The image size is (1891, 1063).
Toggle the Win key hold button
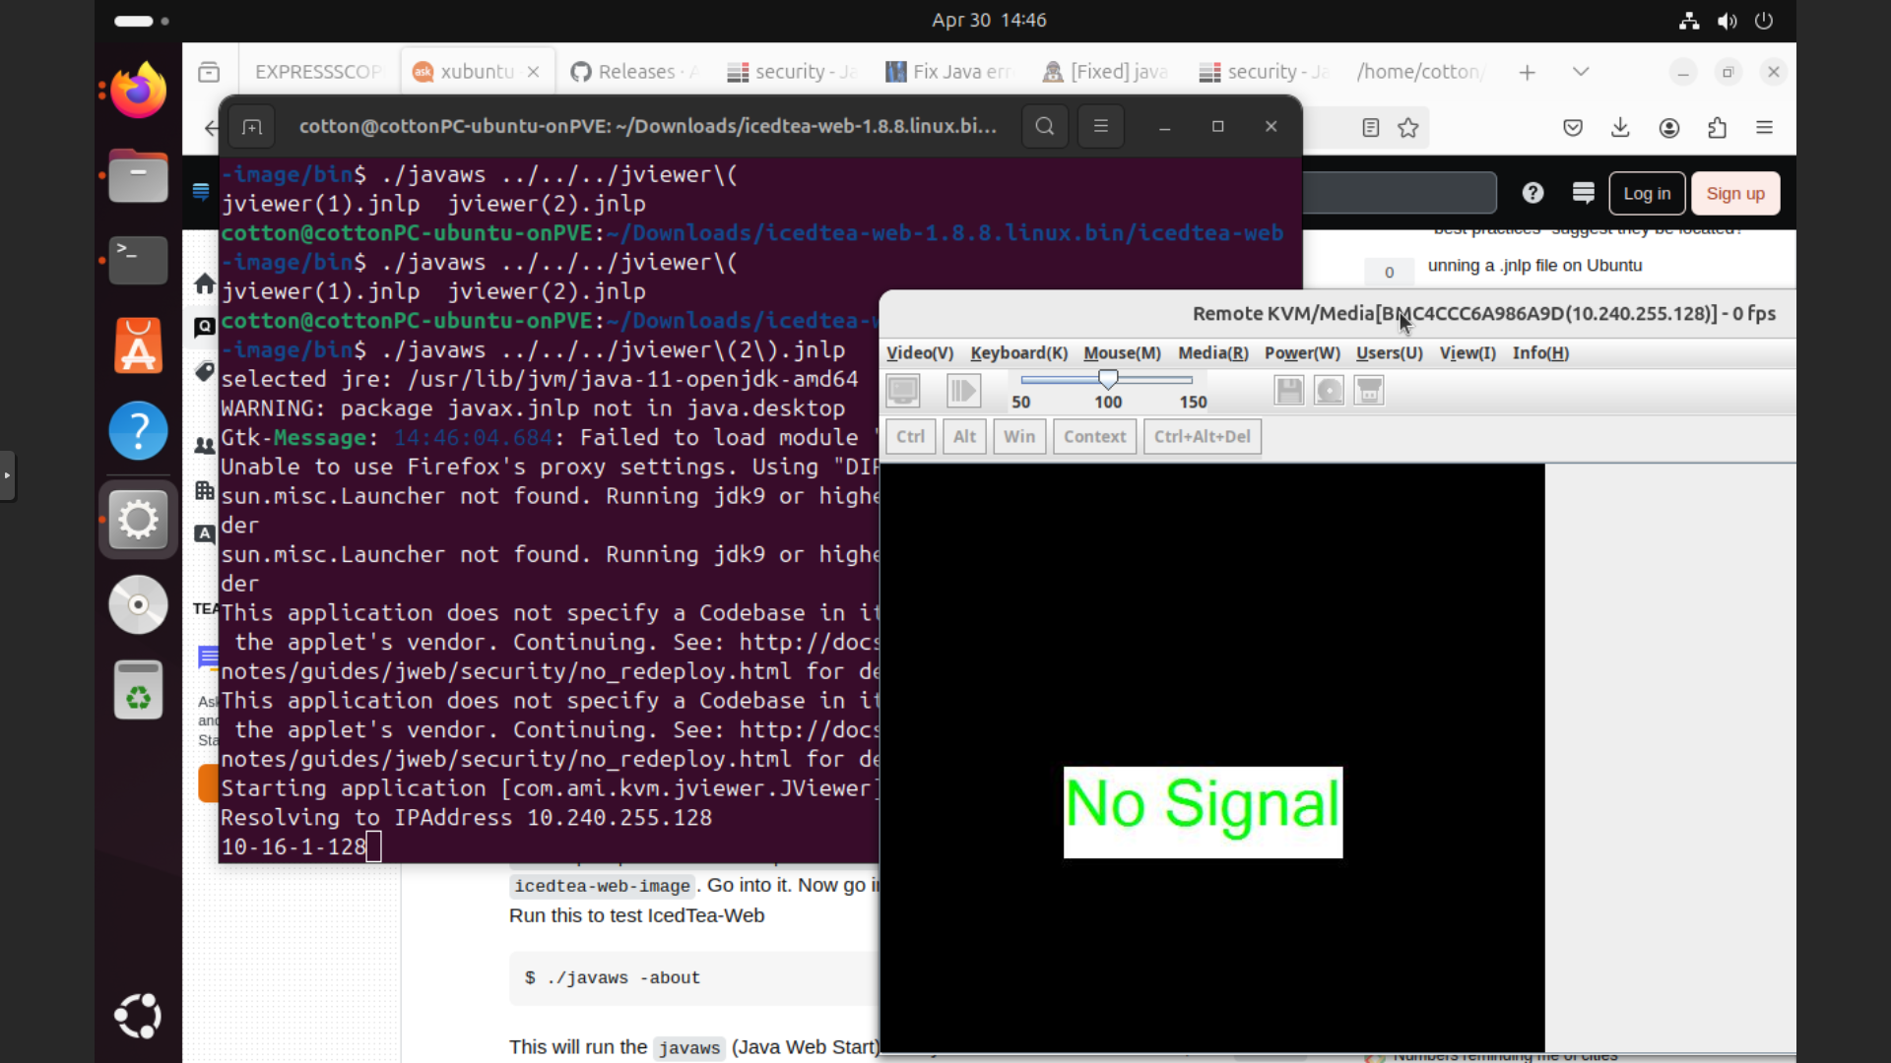(1018, 436)
